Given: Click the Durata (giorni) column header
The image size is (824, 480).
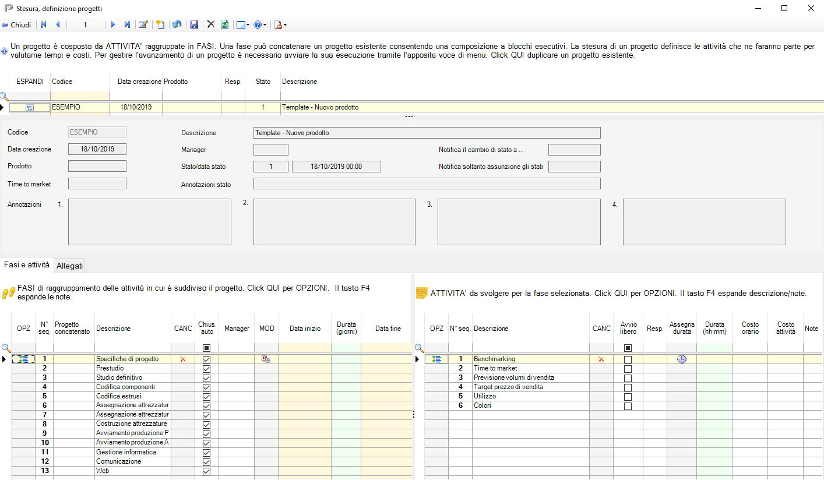Looking at the screenshot, I should (x=346, y=329).
